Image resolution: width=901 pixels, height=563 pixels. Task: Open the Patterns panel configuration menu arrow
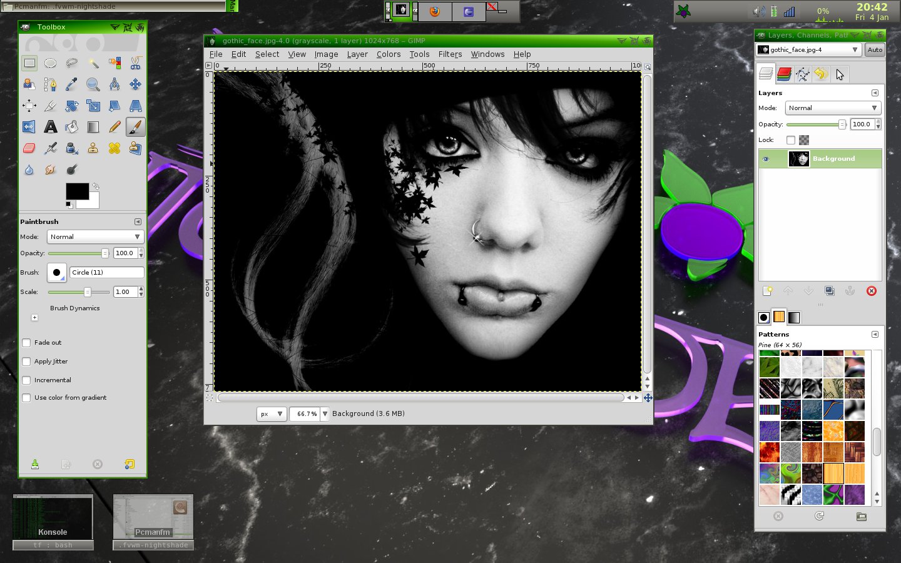pos(875,334)
